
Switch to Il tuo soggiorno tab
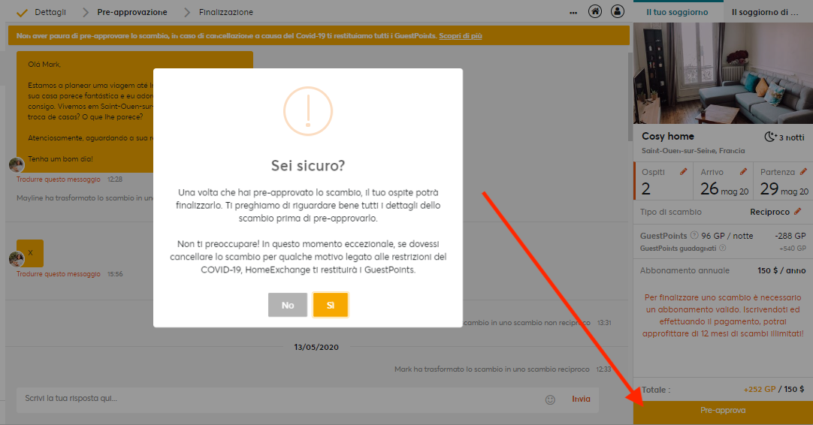[x=677, y=12]
